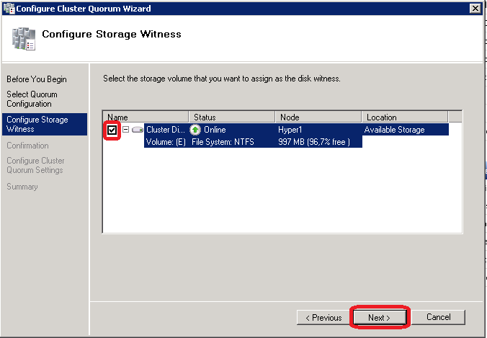This screenshot has height=338, width=487.
Task: Toggle the Cluster Disk checkbox
Action: [112, 130]
